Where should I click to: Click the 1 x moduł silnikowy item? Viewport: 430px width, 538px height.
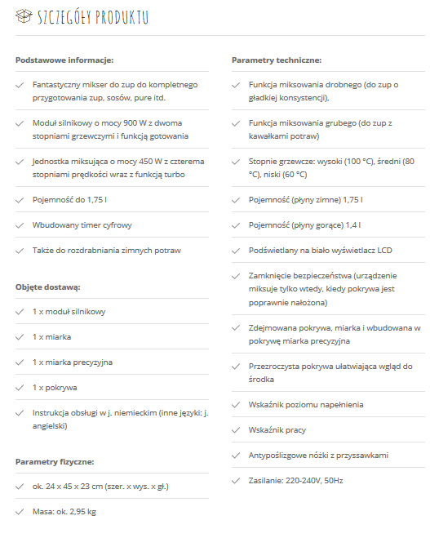coord(69,312)
